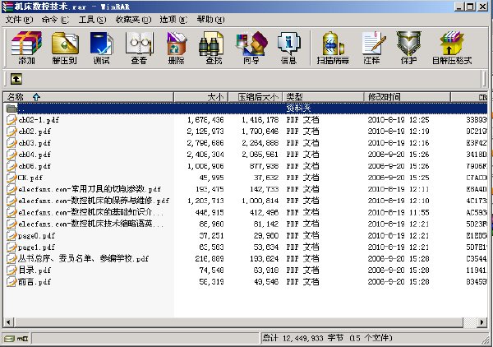
Task: Click the modified time 2010-8-19 11:55
Action: click(399, 212)
